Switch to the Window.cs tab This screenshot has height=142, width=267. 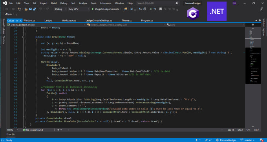tap(29, 20)
